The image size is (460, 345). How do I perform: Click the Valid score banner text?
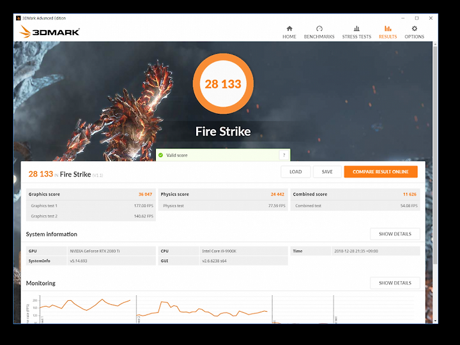tap(176, 155)
